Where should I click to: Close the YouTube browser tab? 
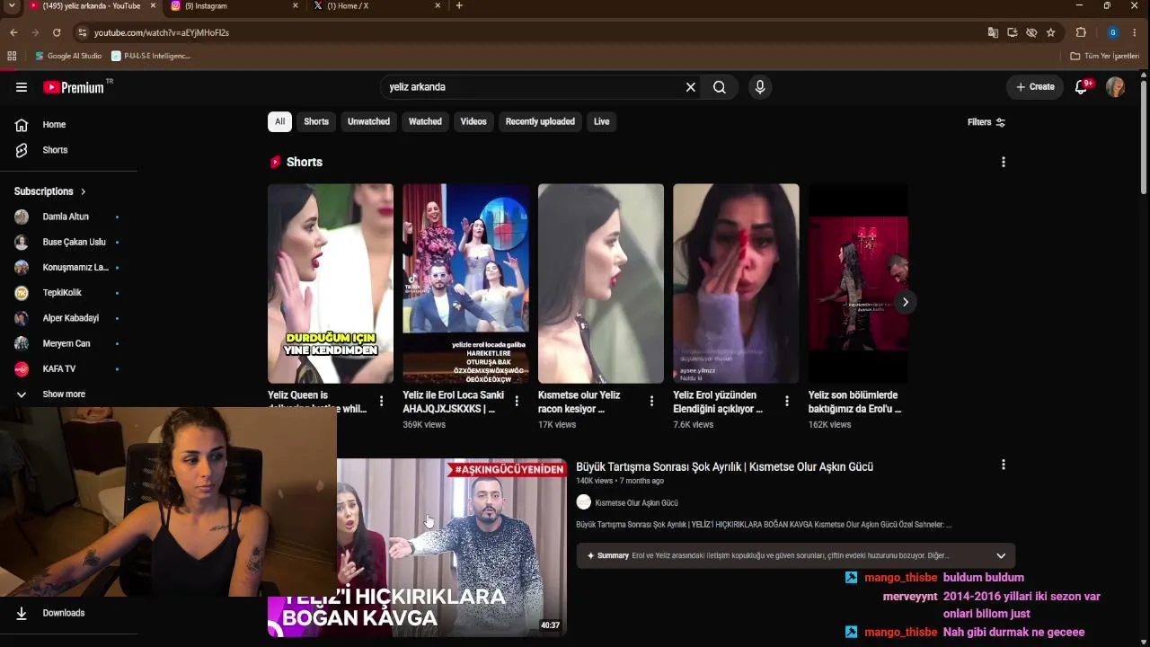point(153,5)
